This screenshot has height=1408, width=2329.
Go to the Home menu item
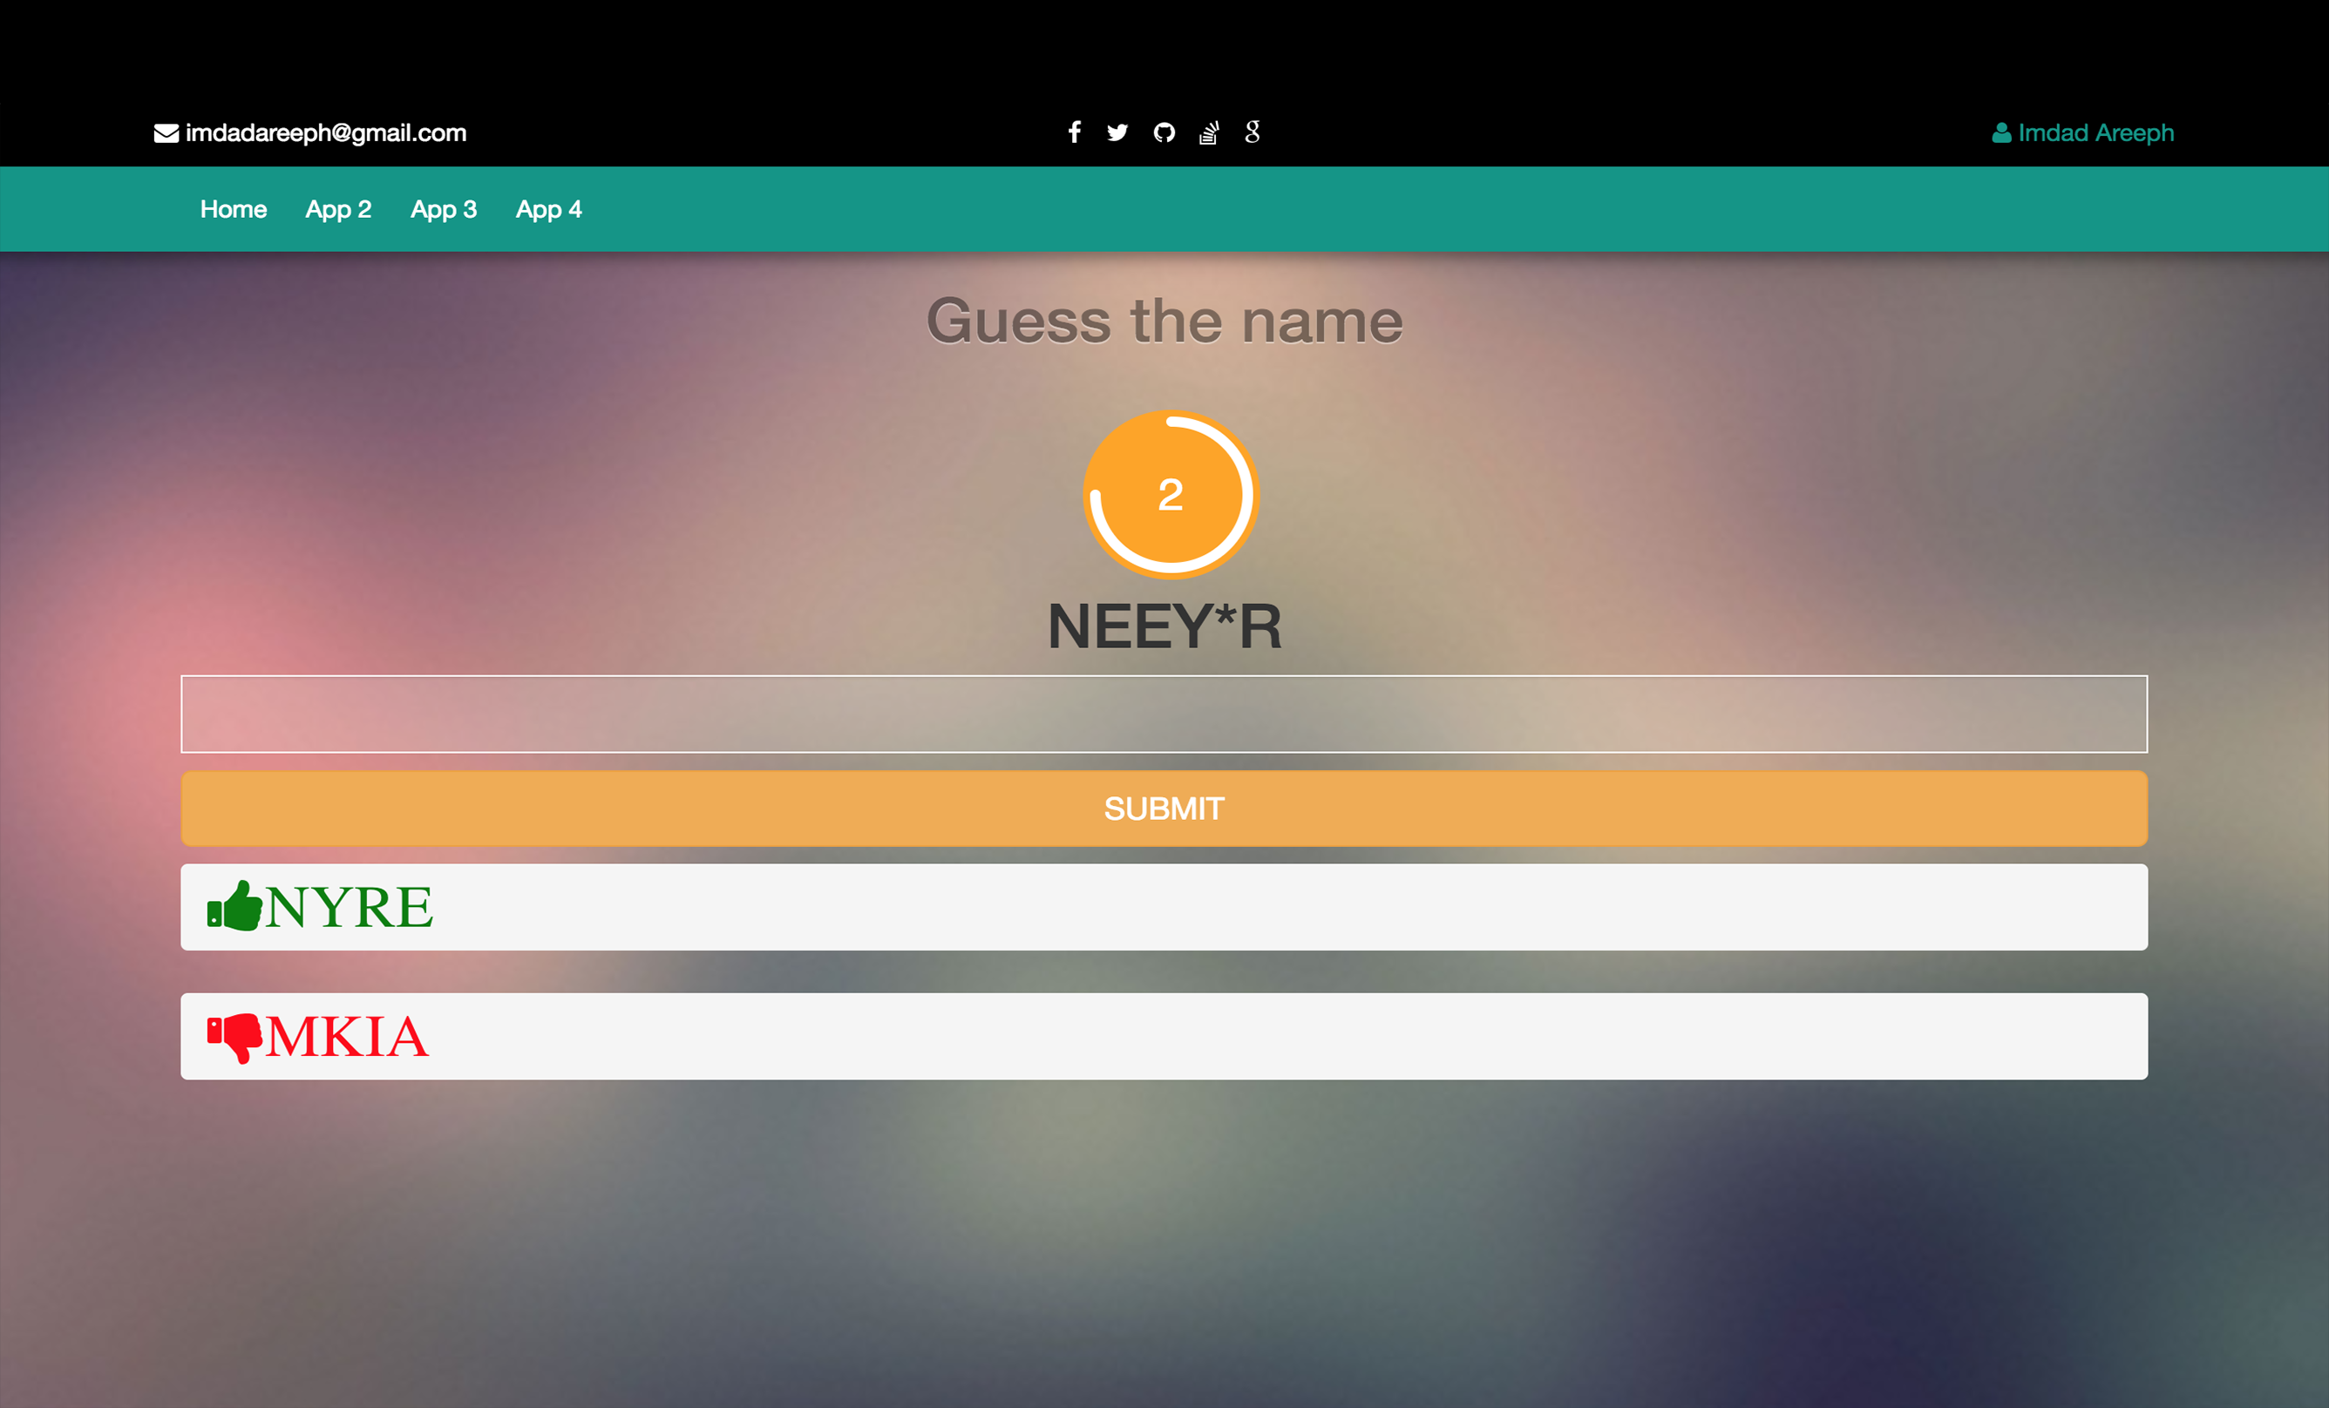point(234,209)
